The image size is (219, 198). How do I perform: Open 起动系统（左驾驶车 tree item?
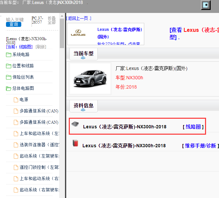(x=39, y=156)
